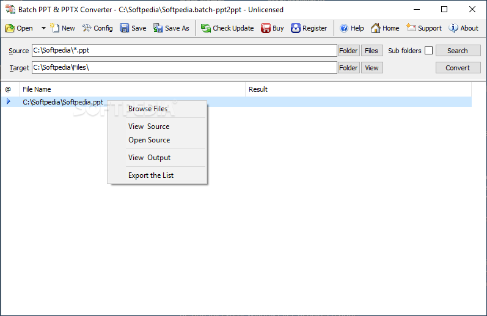Viewport: 487px width, 316px height.
Task: Open Help from the toolbar
Action: pyautogui.click(x=351, y=28)
